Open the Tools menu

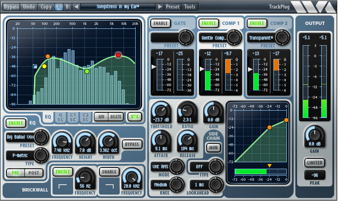[x=189, y=6]
